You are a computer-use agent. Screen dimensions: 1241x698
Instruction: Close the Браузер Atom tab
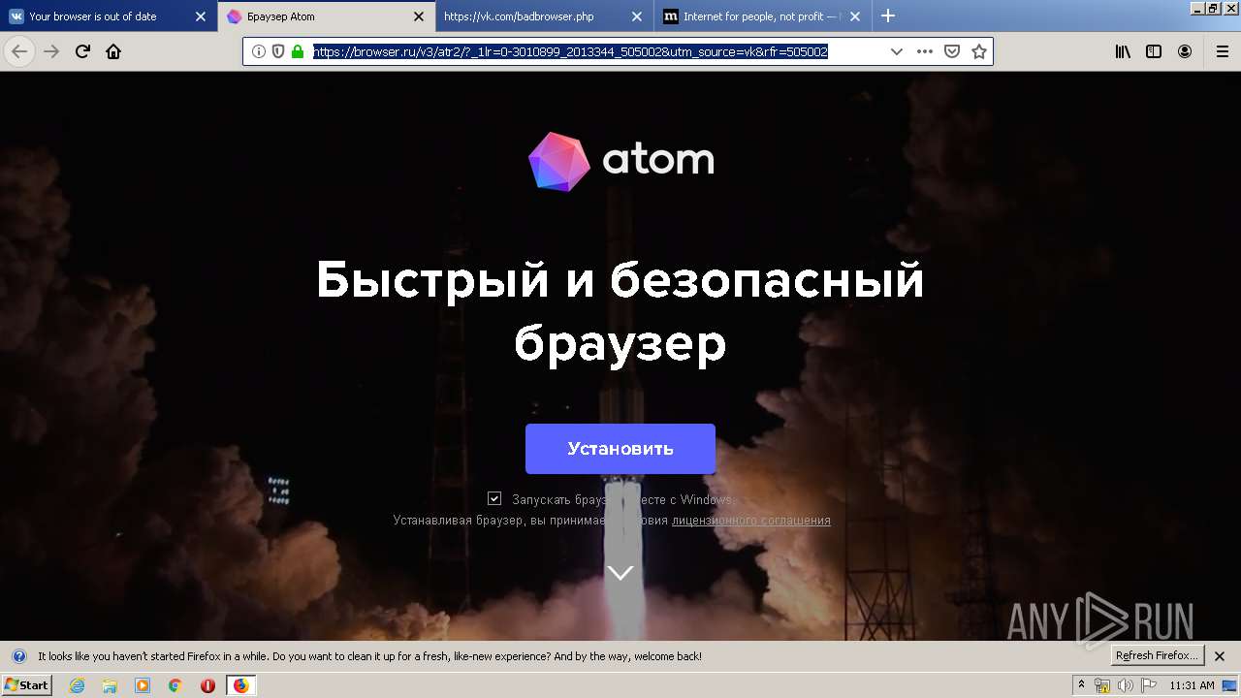click(419, 16)
